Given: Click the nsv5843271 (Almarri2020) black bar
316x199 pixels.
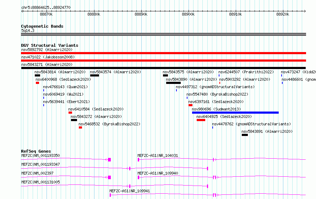Looking at the screenshot, I should pos(163,68).
